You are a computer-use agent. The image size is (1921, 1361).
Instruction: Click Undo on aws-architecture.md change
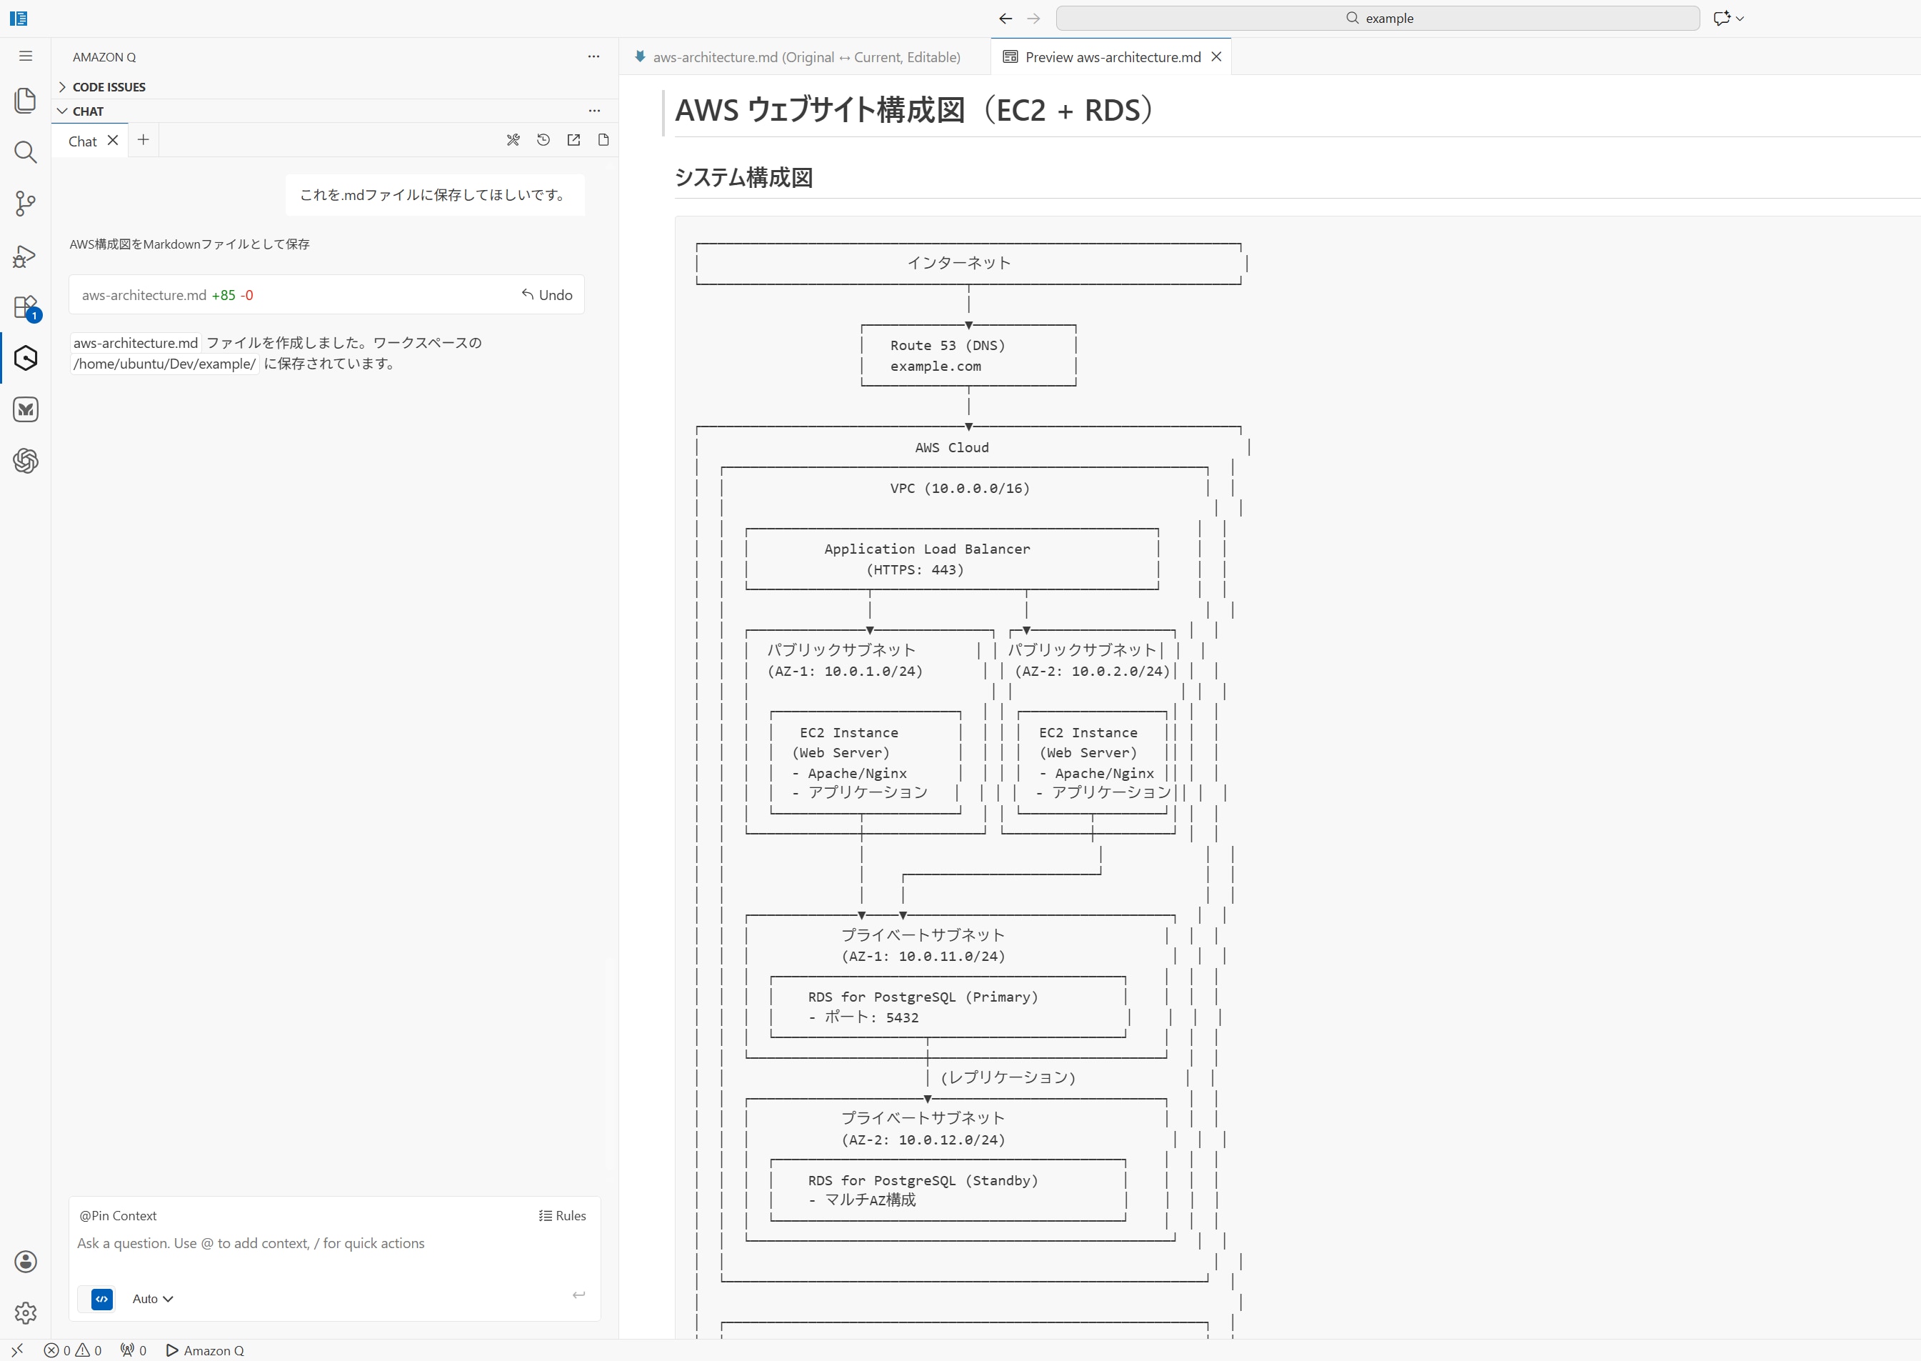click(x=547, y=295)
